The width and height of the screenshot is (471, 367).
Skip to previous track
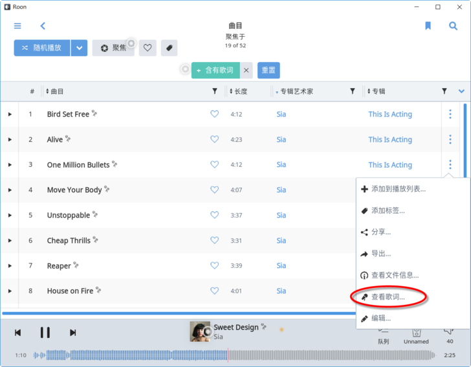click(x=17, y=333)
